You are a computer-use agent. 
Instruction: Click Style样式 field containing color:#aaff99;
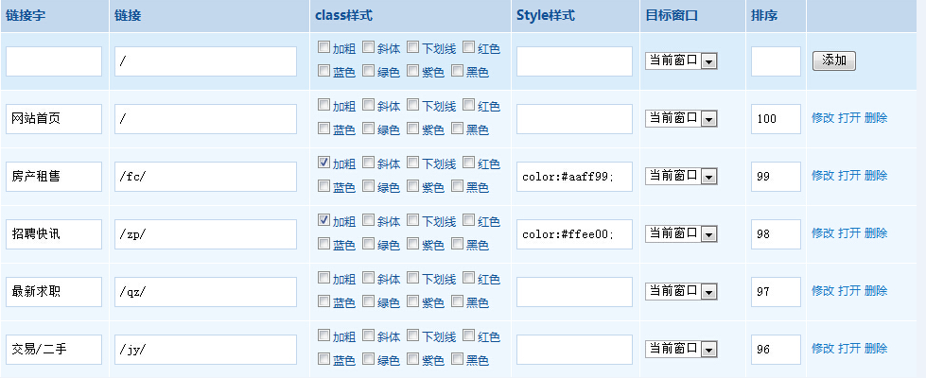click(574, 177)
